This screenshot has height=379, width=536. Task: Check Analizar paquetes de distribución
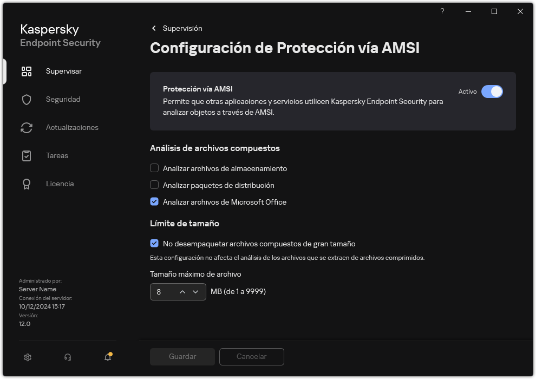[154, 185]
